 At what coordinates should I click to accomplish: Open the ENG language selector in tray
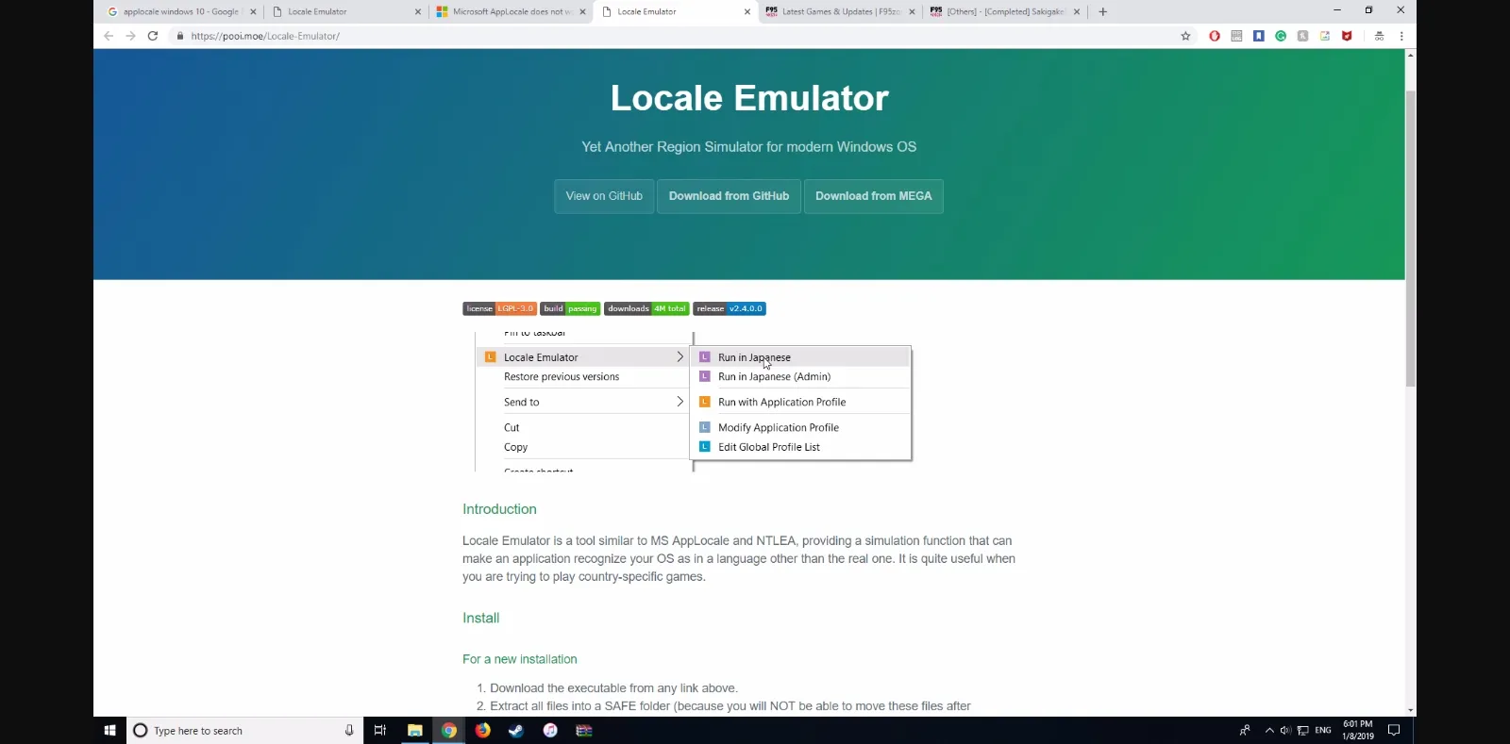1323,730
